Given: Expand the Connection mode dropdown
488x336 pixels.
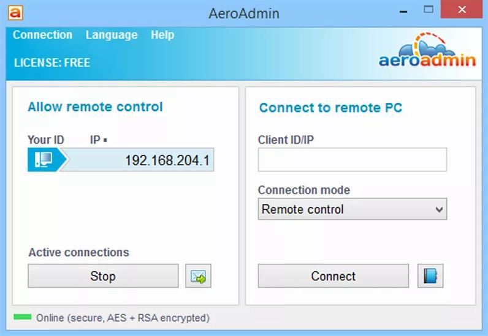Looking at the screenshot, I should click(x=353, y=209).
